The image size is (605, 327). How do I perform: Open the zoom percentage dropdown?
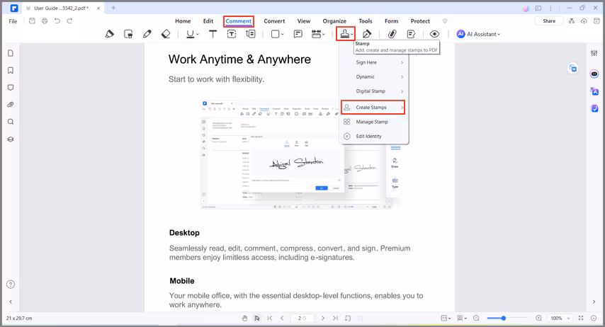click(561, 319)
